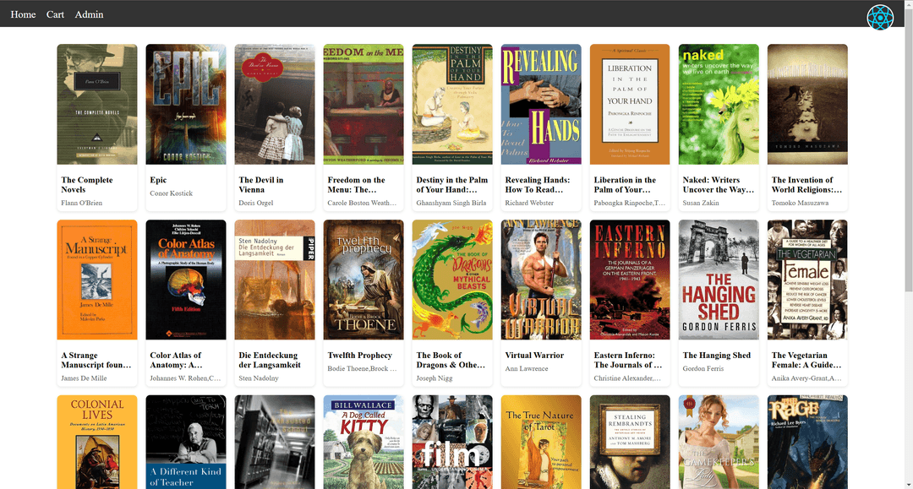This screenshot has height=489, width=913.
Task: Select author name "Susan Zakin"
Action: (701, 203)
